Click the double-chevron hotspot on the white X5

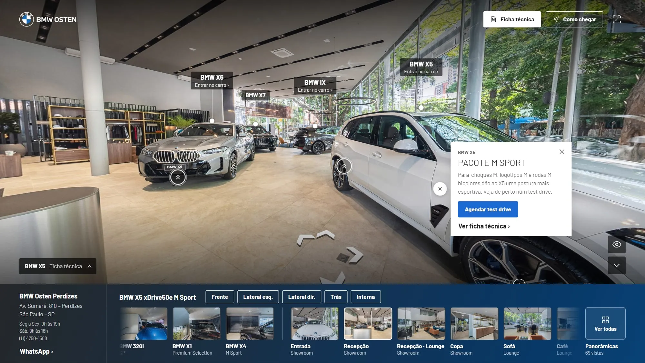(344, 166)
